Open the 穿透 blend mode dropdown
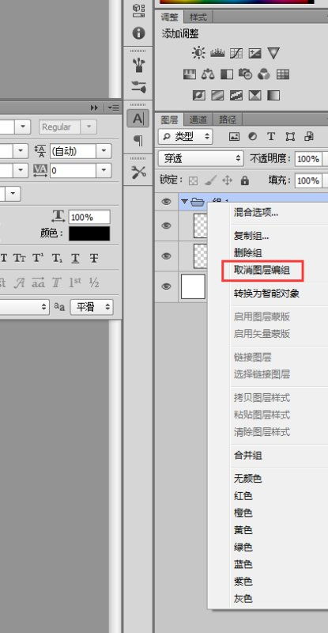 pos(201,159)
